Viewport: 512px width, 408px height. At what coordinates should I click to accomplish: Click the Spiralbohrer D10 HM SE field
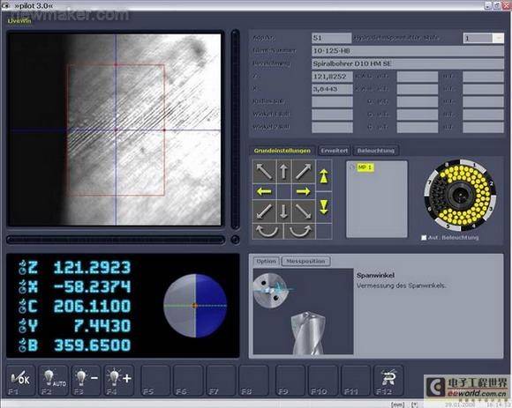click(408, 63)
